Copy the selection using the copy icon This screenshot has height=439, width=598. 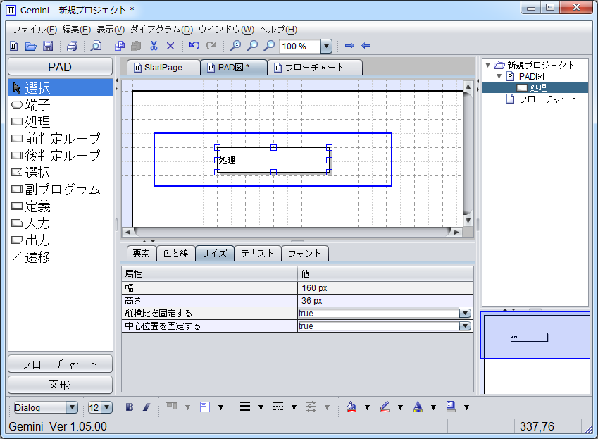coord(120,46)
